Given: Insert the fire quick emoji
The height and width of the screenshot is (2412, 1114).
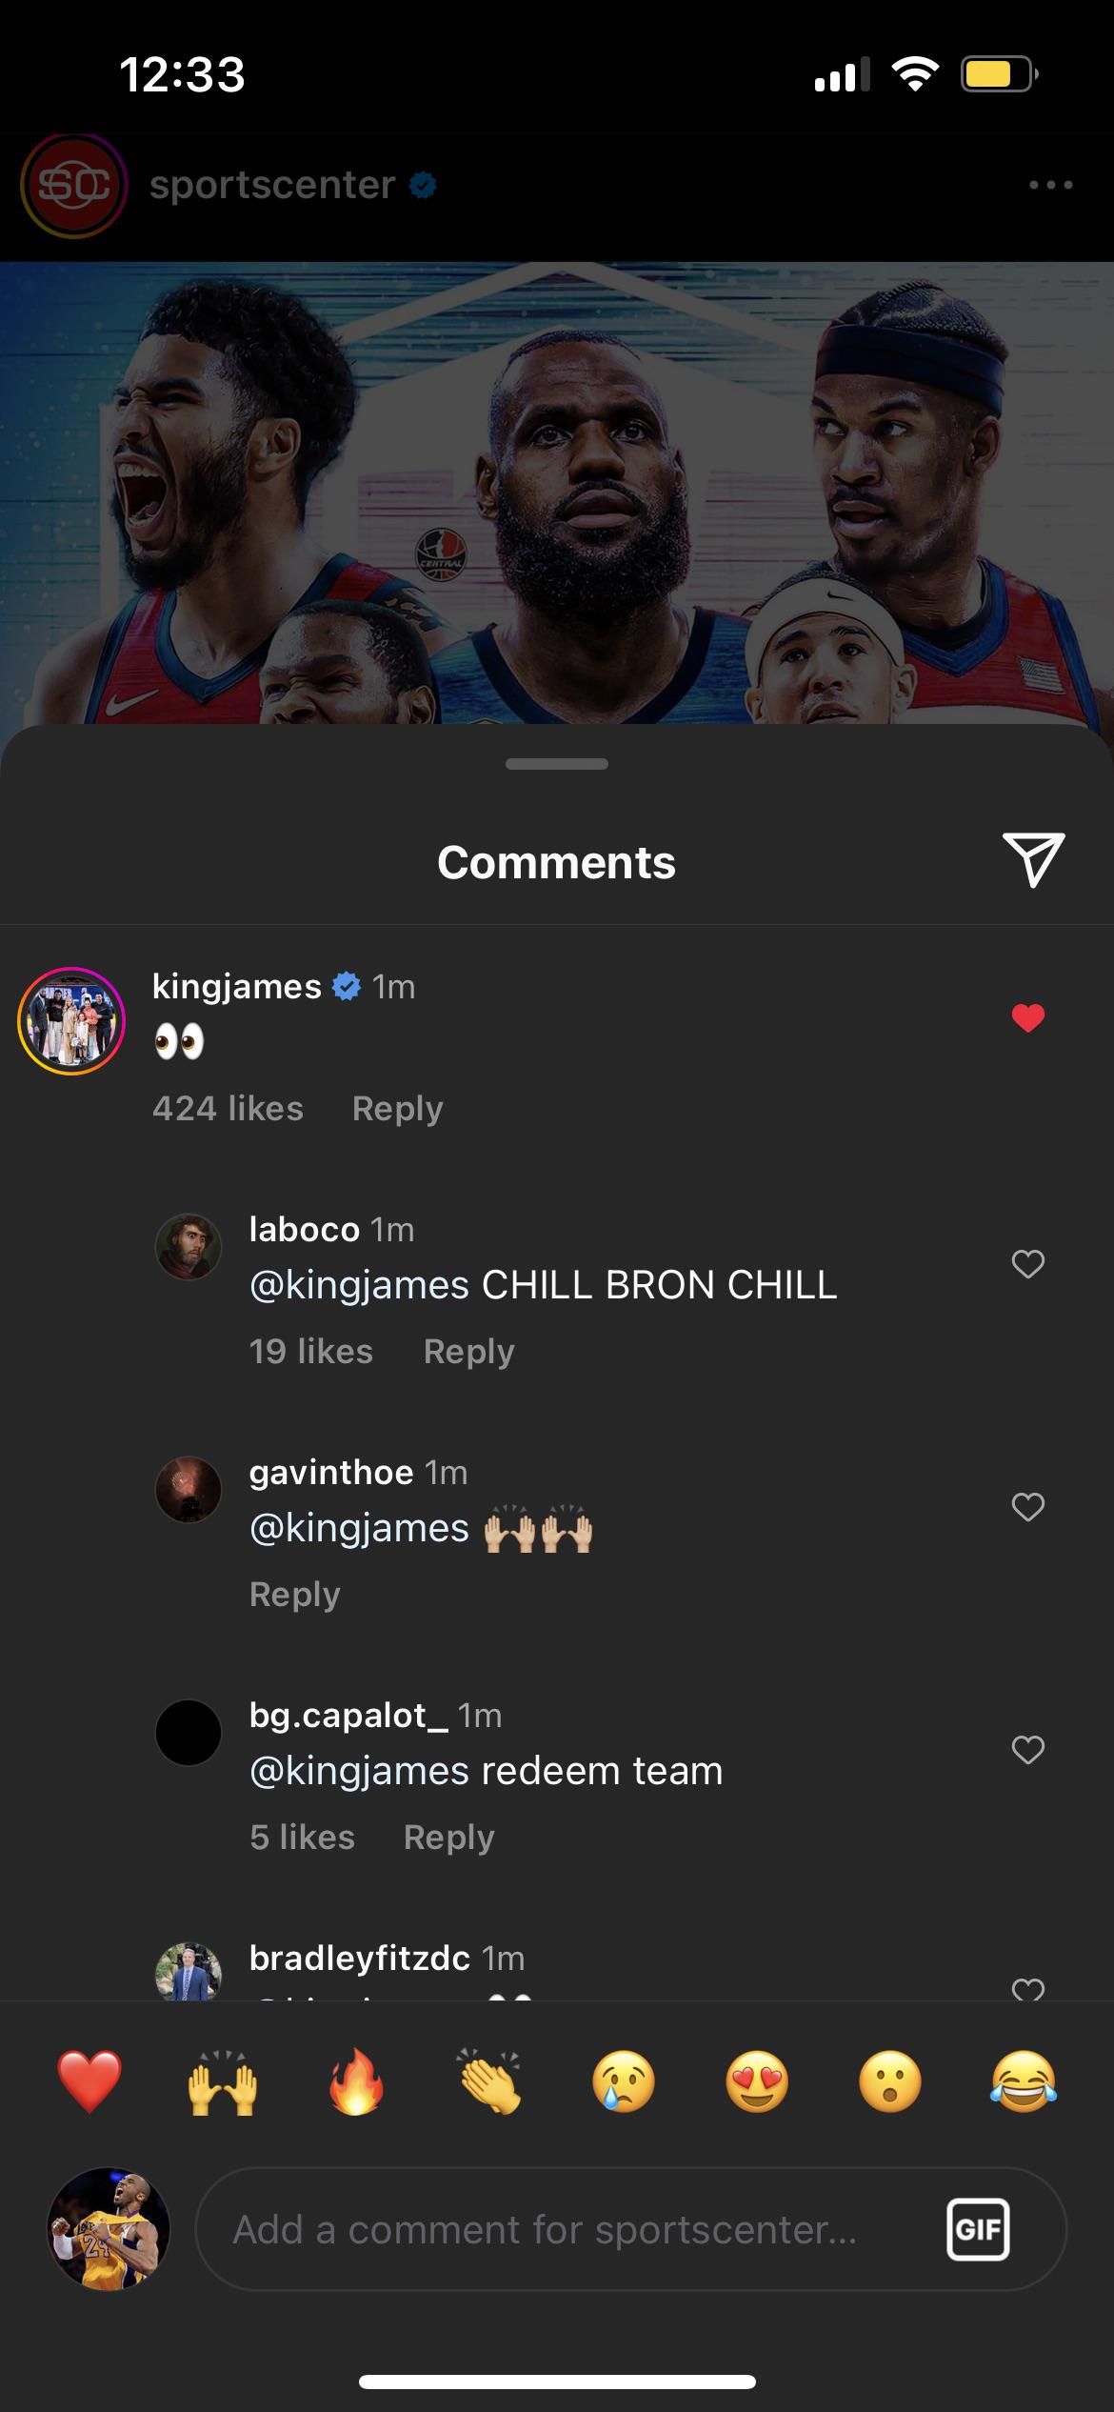Looking at the screenshot, I should [x=356, y=2081].
